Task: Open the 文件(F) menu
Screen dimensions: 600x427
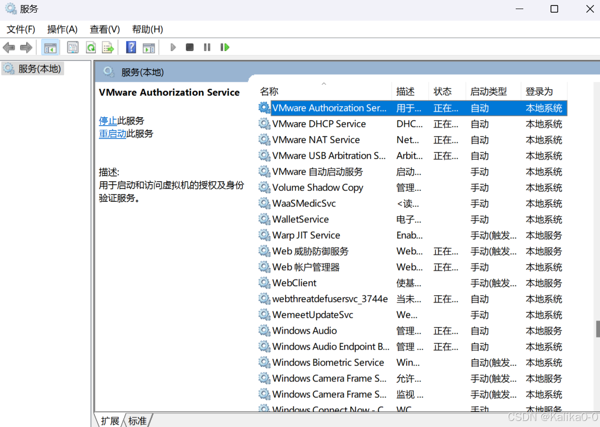Action: (x=21, y=29)
